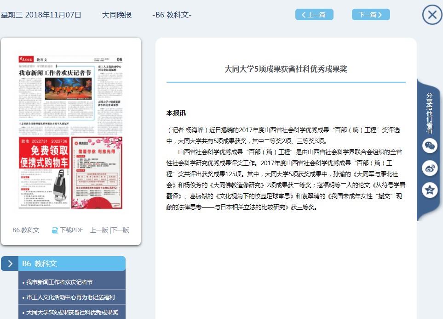This screenshot has height=319, width=443.
Task: Go to next article with 下一篇 button
Action: (371, 15)
